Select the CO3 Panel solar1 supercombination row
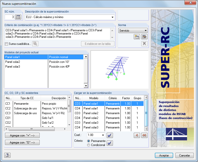Image resolution: width=198 pixels, height=162 pixels. [109, 104]
